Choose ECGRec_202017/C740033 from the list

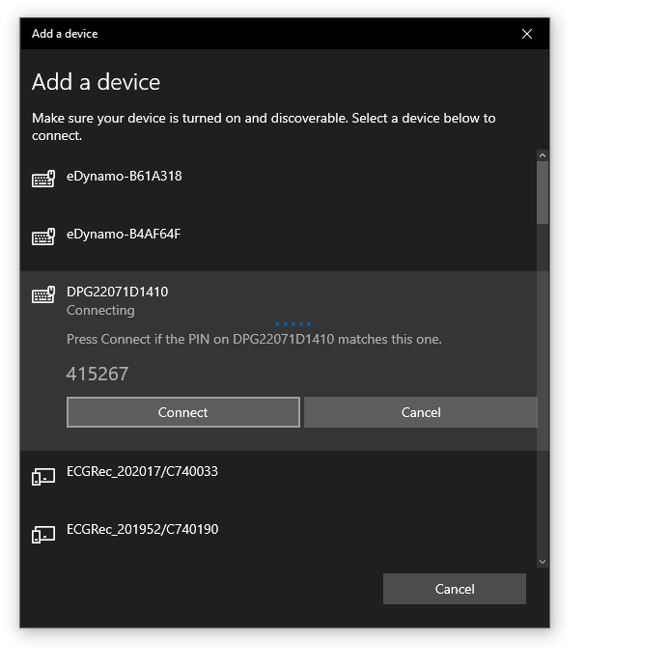point(142,472)
